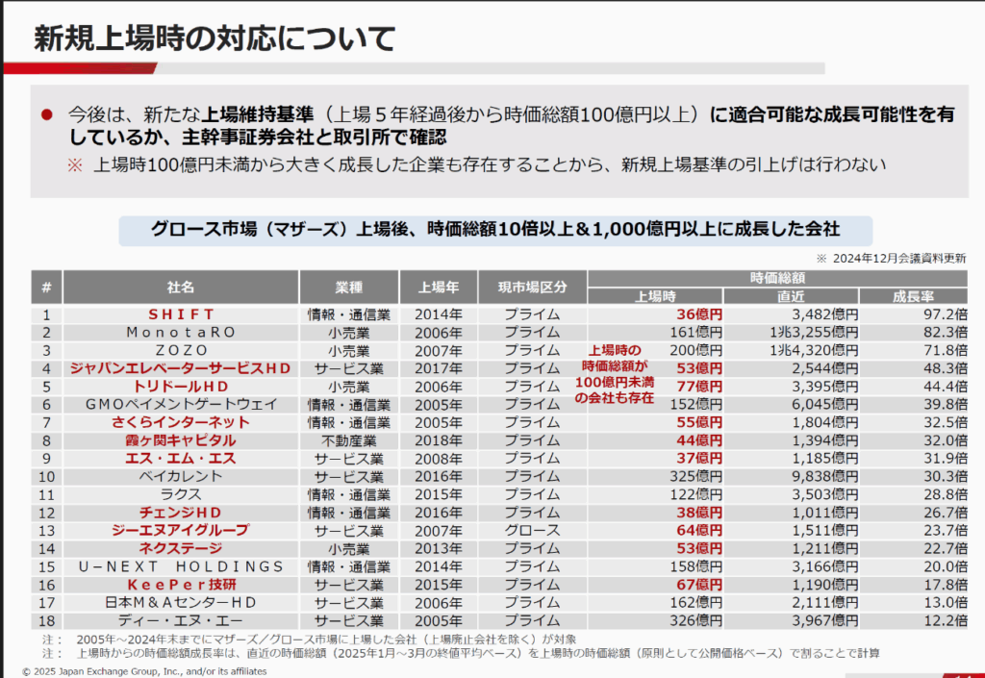Click row number 18 cell

(x=46, y=621)
